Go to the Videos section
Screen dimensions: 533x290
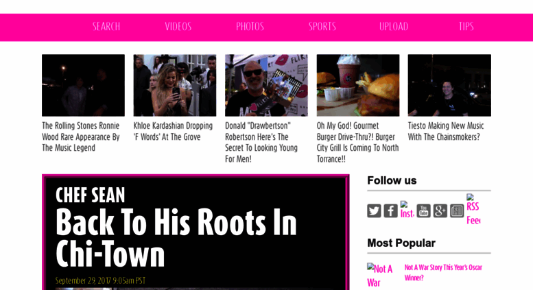tap(178, 27)
